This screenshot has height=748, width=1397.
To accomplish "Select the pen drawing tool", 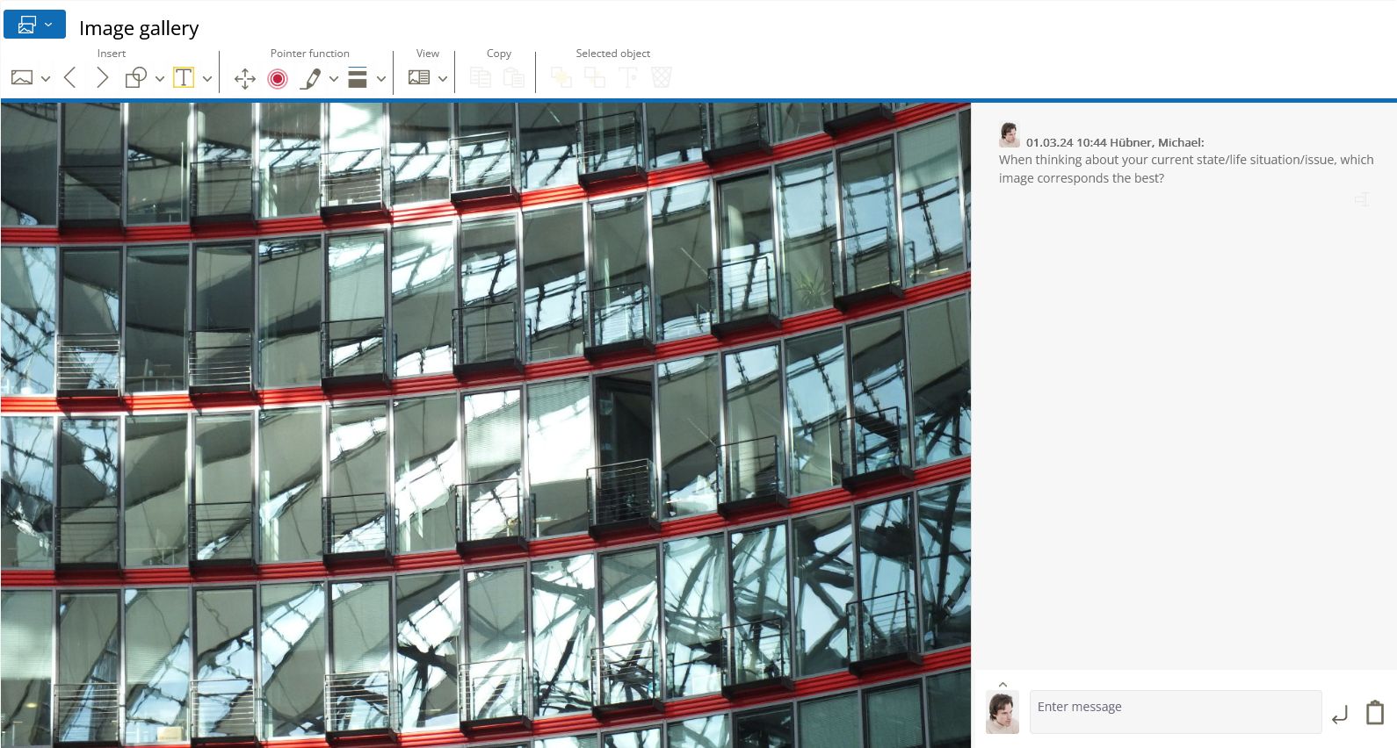I will 310,79.
